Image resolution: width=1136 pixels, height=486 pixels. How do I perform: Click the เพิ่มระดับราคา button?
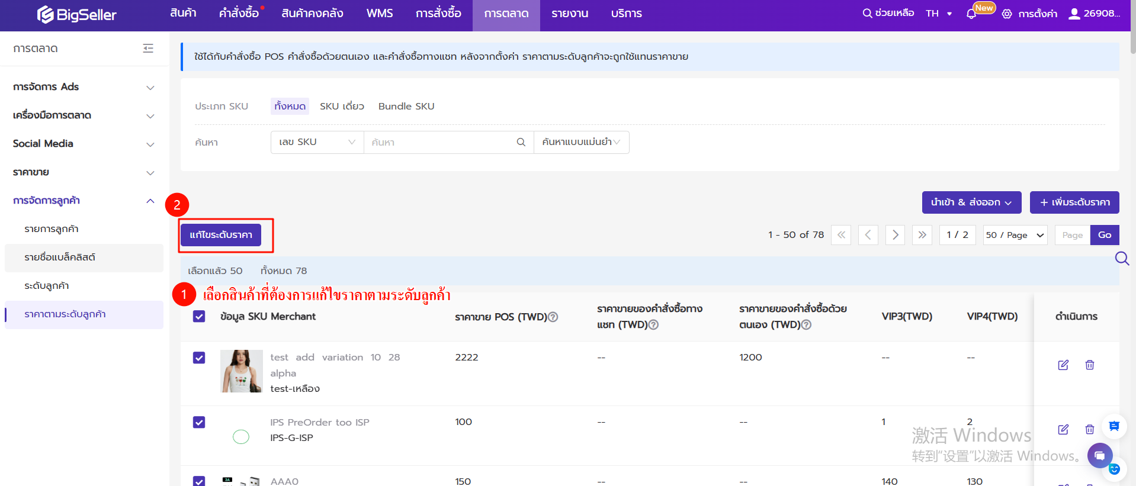click(x=1074, y=202)
